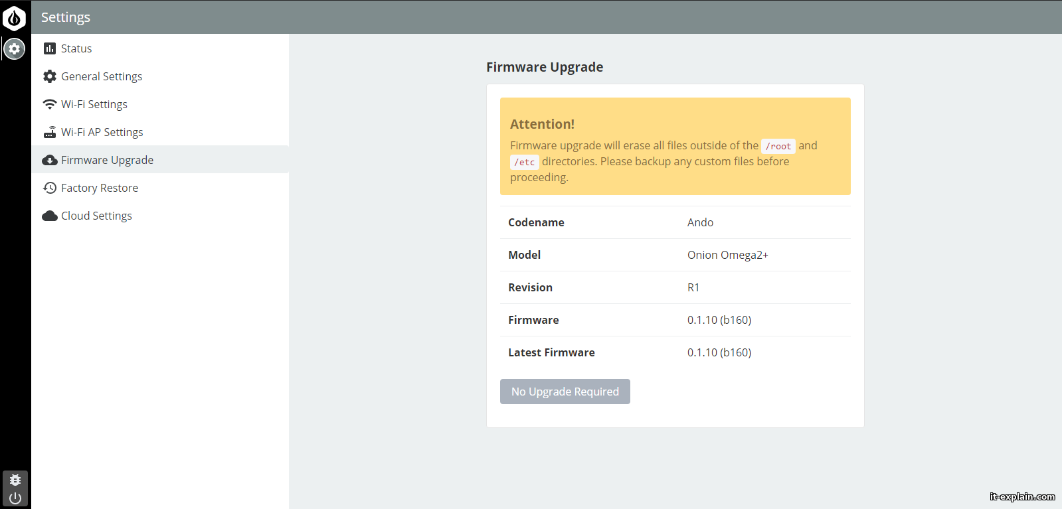
Task: Click the Attention! warning heading
Action: point(542,124)
